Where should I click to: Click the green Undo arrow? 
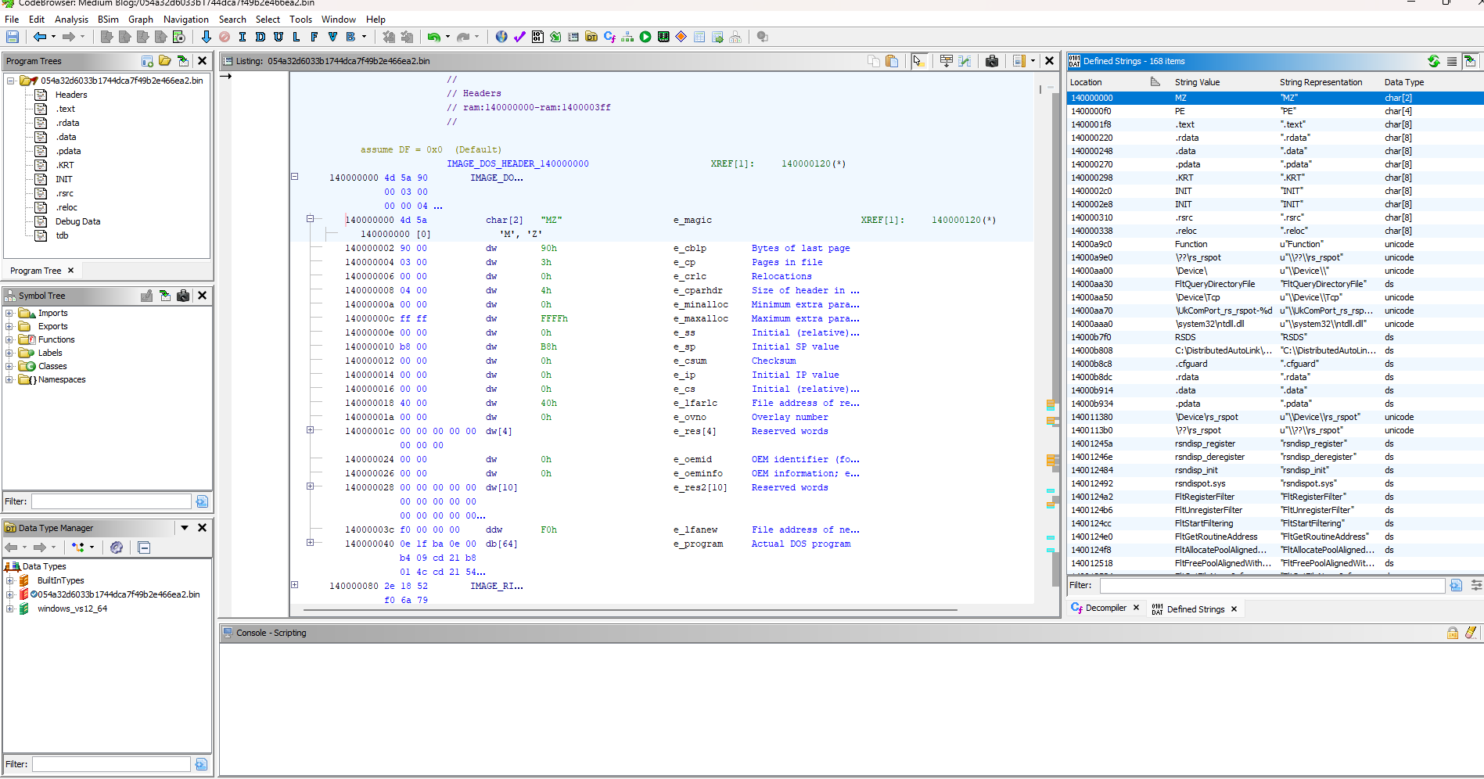pyautogui.click(x=433, y=37)
